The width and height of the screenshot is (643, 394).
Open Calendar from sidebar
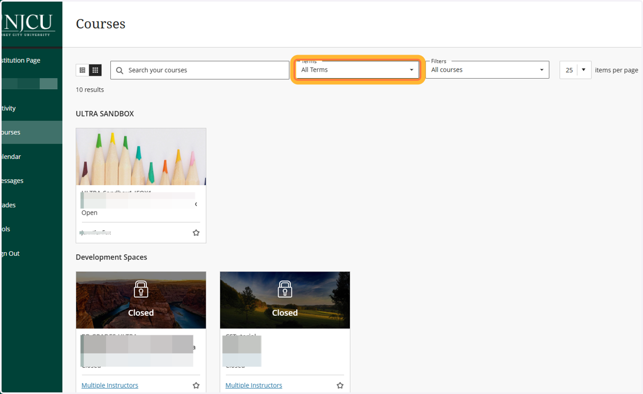click(12, 157)
